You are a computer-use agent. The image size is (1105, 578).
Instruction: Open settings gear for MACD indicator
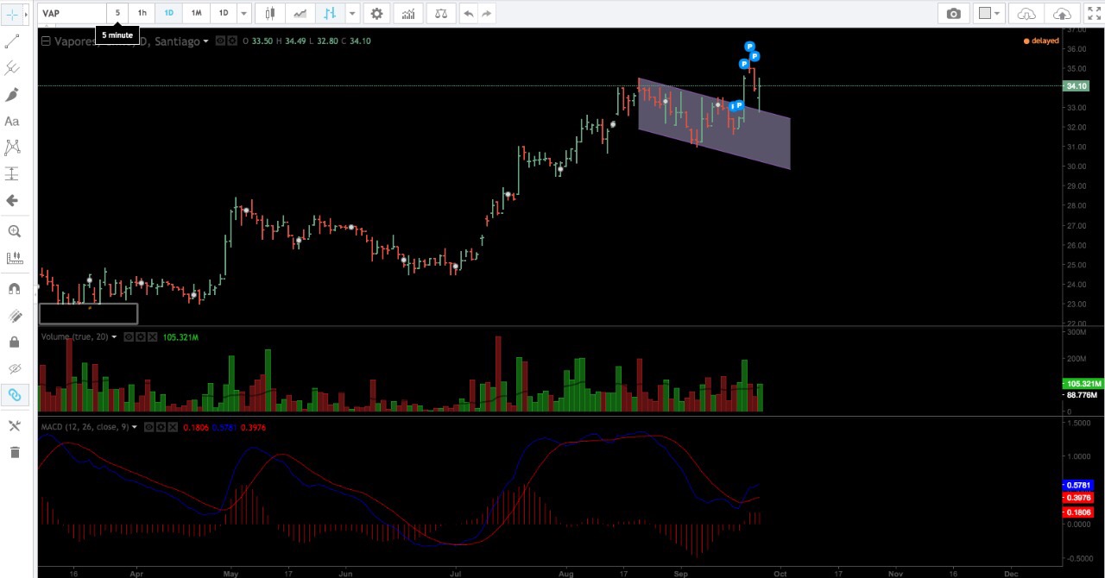coord(161,427)
